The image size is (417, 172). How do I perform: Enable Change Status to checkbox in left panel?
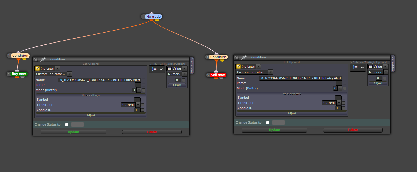pos(67,125)
